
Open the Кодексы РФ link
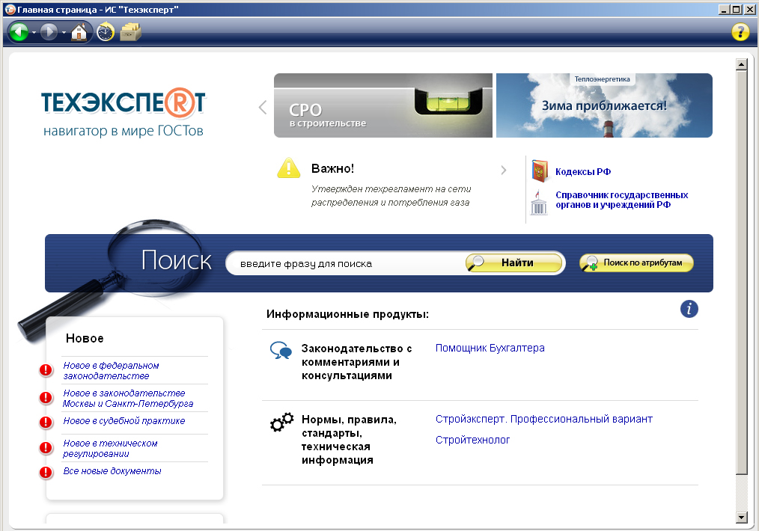pos(583,172)
